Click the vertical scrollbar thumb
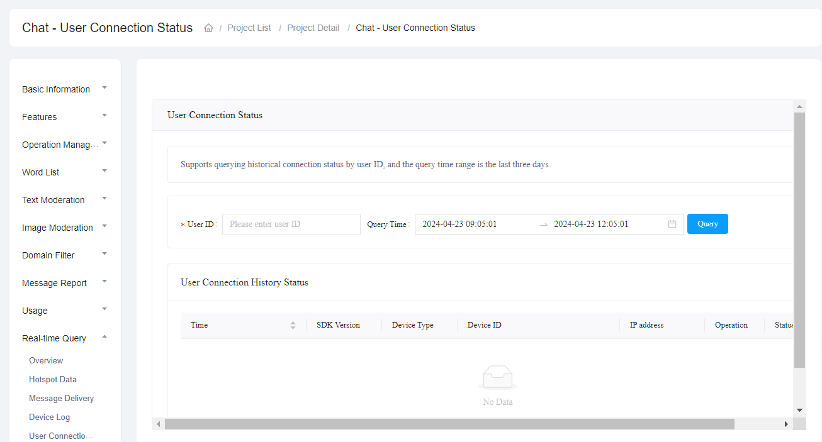 800,240
